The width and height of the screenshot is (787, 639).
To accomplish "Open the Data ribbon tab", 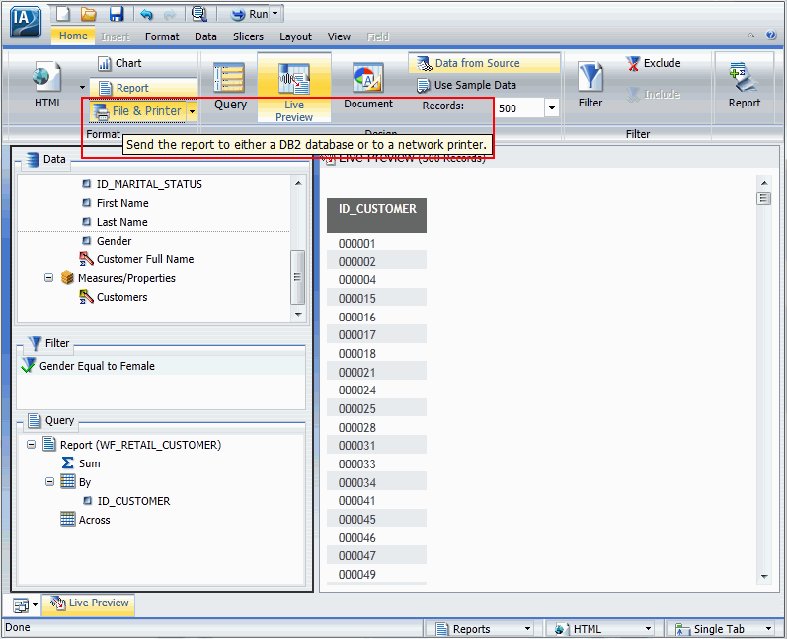I will (x=205, y=36).
